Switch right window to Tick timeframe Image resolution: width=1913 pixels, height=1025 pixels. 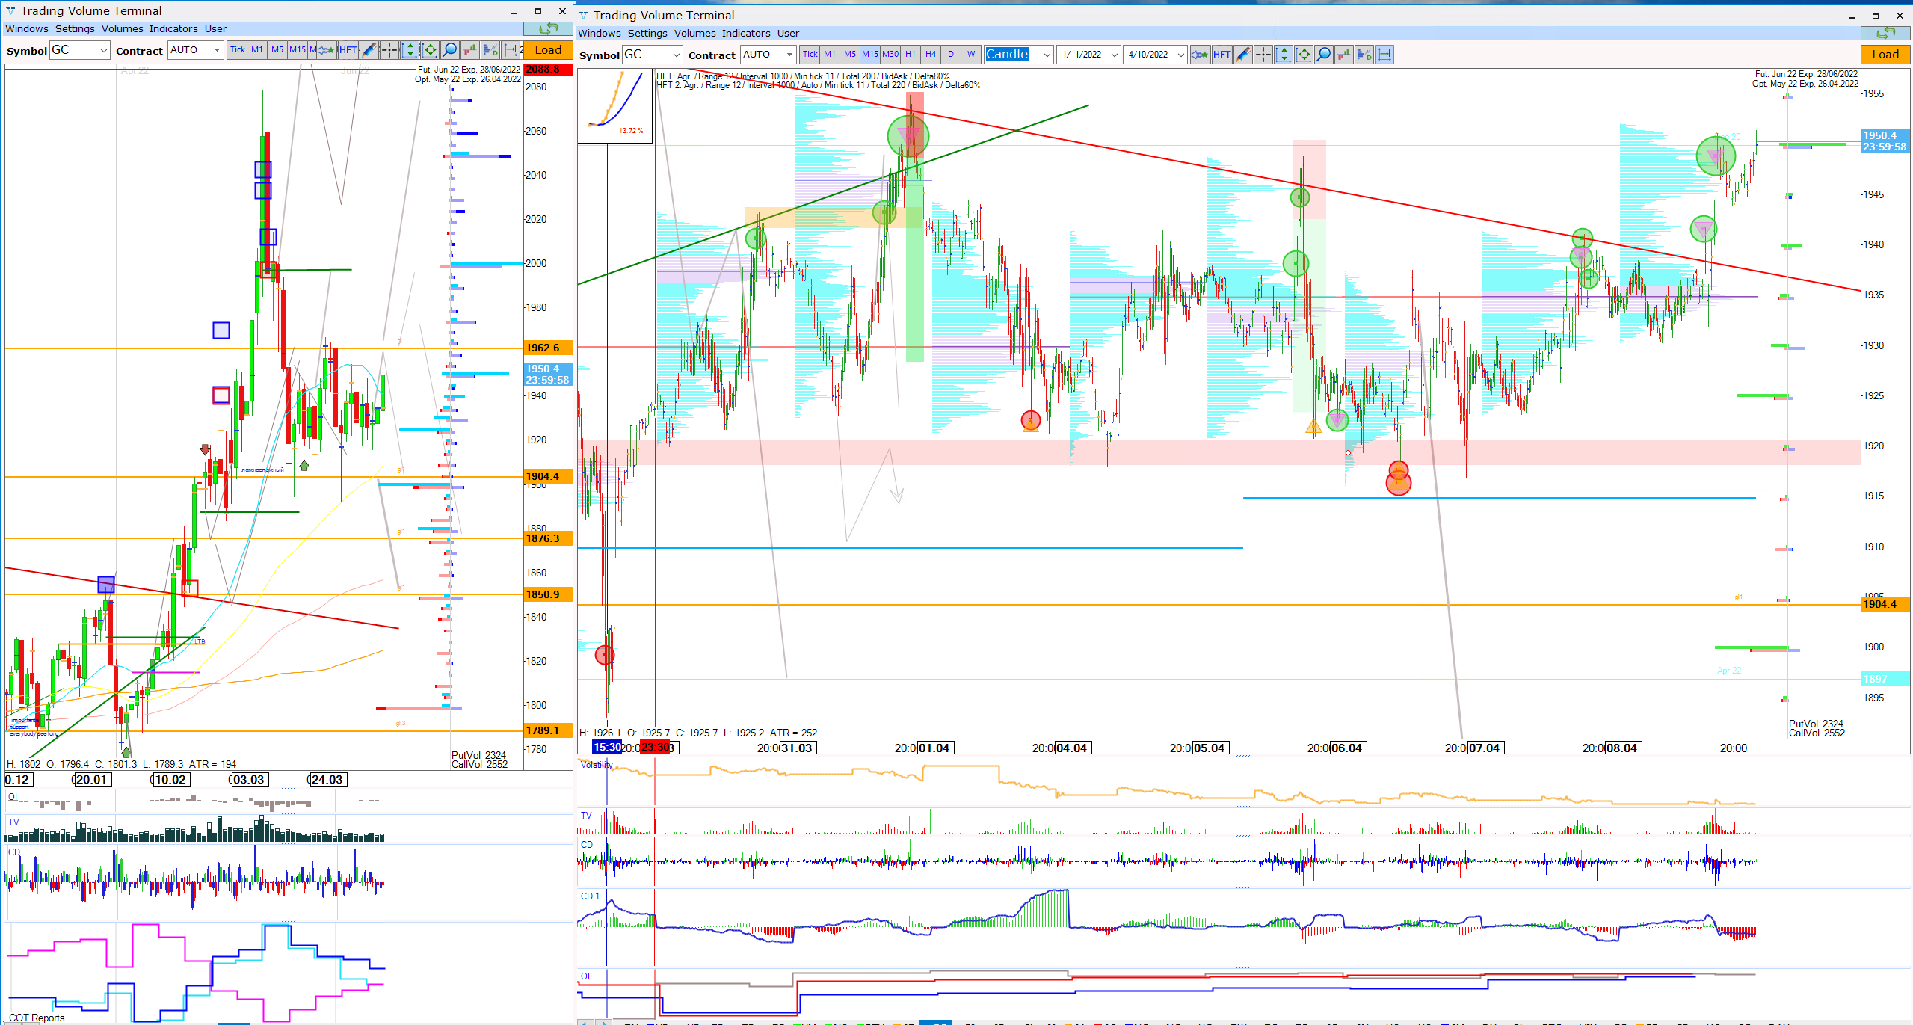[x=810, y=54]
